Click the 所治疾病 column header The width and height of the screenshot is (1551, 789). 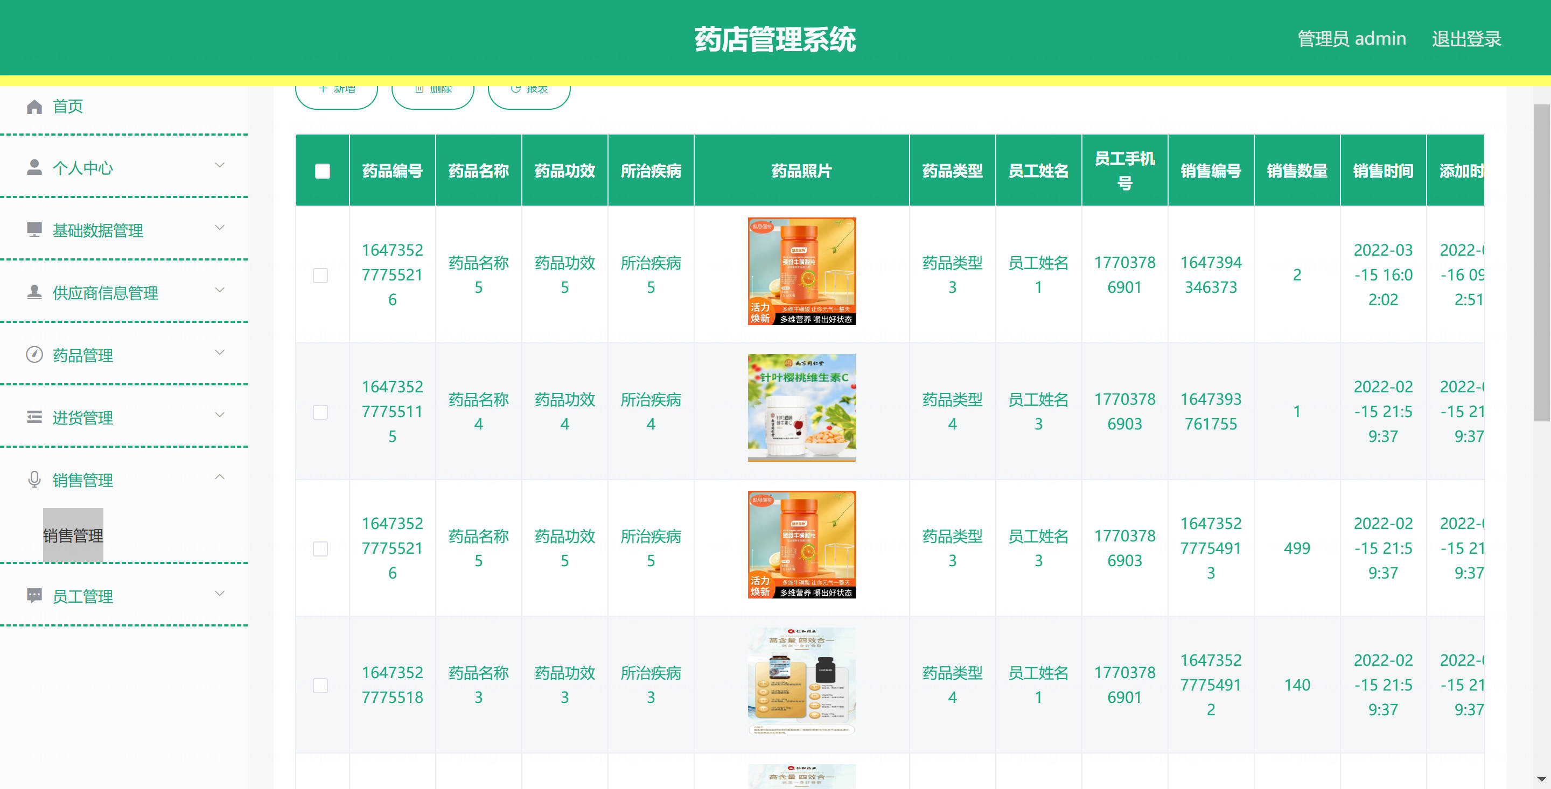(651, 171)
